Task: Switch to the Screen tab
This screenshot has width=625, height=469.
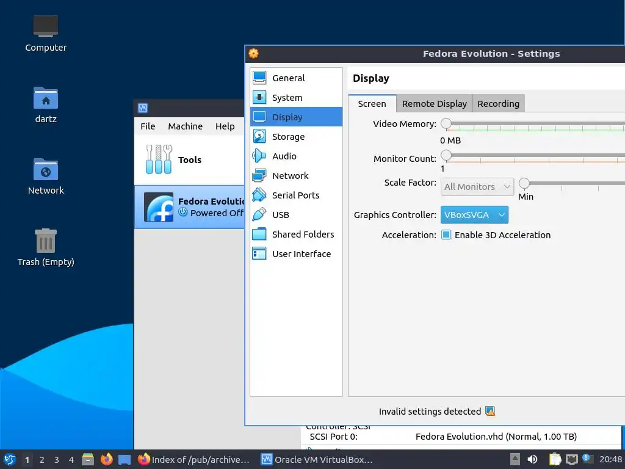Action: click(372, 104)
